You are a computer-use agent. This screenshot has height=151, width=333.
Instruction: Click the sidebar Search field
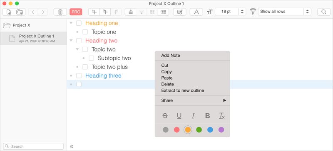point(33,146)
